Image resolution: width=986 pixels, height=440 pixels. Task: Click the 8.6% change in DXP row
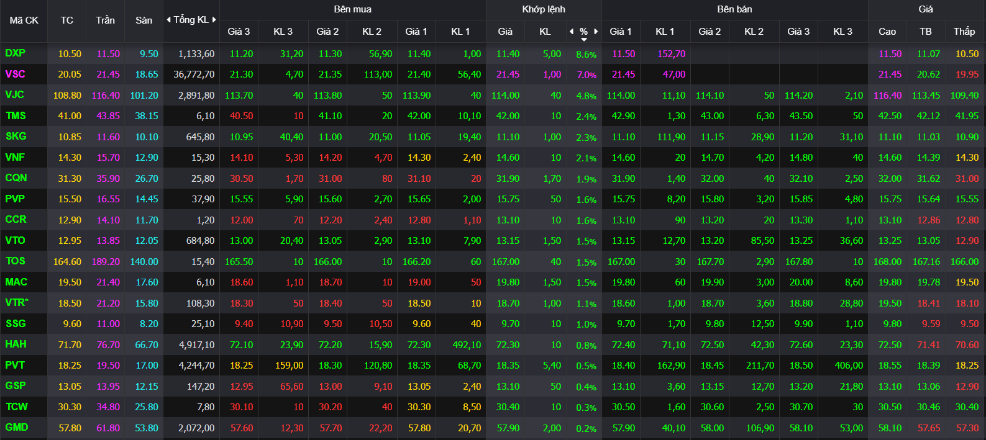(x=586, y=55)
